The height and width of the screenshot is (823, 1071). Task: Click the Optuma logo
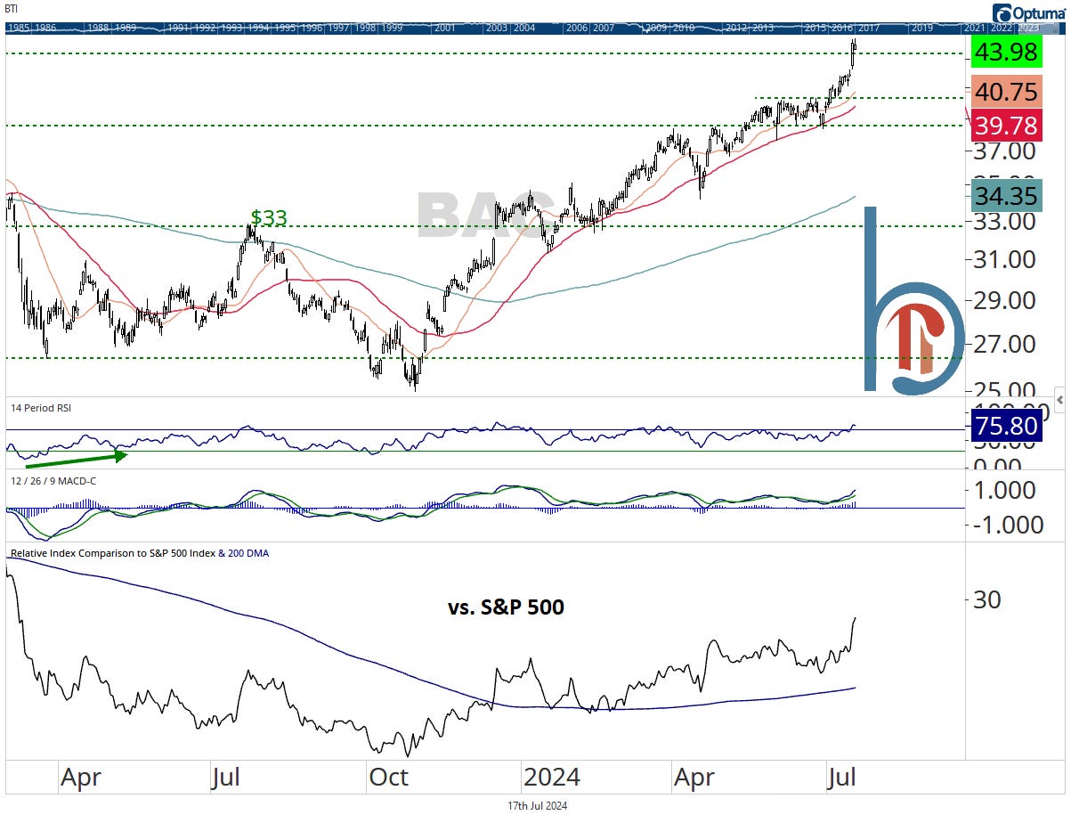(1028, 12)
